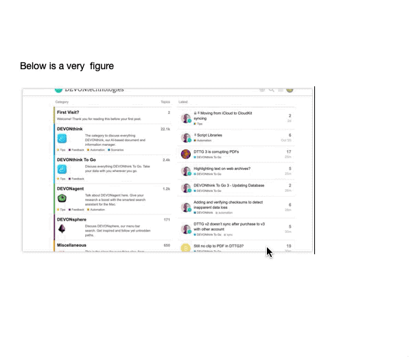Open the search magnifier icon in forum header
Image resolution: width=409 pixels, height=357 pixels.
pos(271,90)
